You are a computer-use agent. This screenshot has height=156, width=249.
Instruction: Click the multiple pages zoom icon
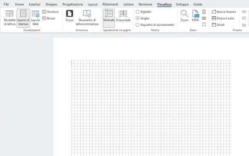coord(204,18)
